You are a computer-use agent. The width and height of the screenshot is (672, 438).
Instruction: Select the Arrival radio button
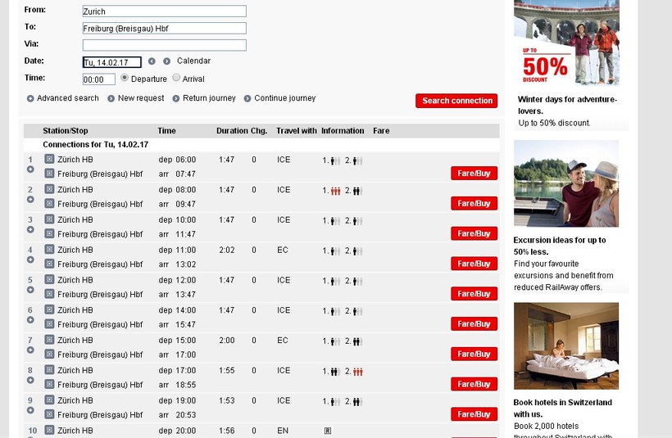coord(176,78)
